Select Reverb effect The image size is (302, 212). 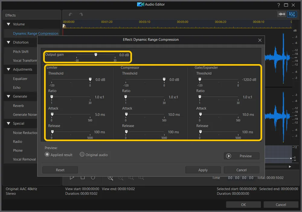tap(18, 105)
